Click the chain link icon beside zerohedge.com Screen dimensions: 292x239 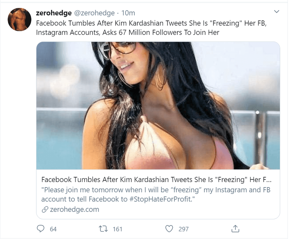[45, 209]
